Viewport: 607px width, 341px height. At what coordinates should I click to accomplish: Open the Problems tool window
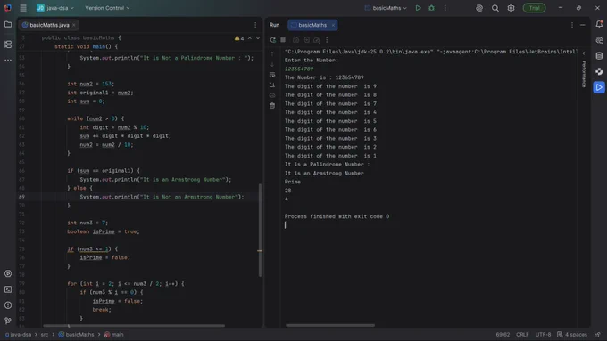click(8, 305)
